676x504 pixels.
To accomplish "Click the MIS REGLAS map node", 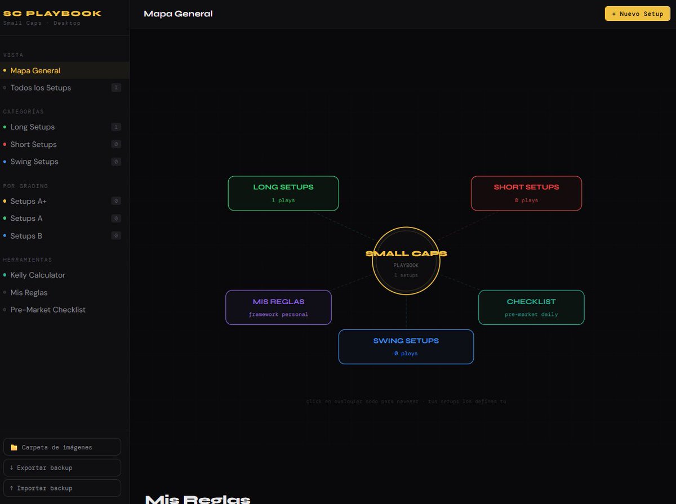I will click(x=278, y=307).
